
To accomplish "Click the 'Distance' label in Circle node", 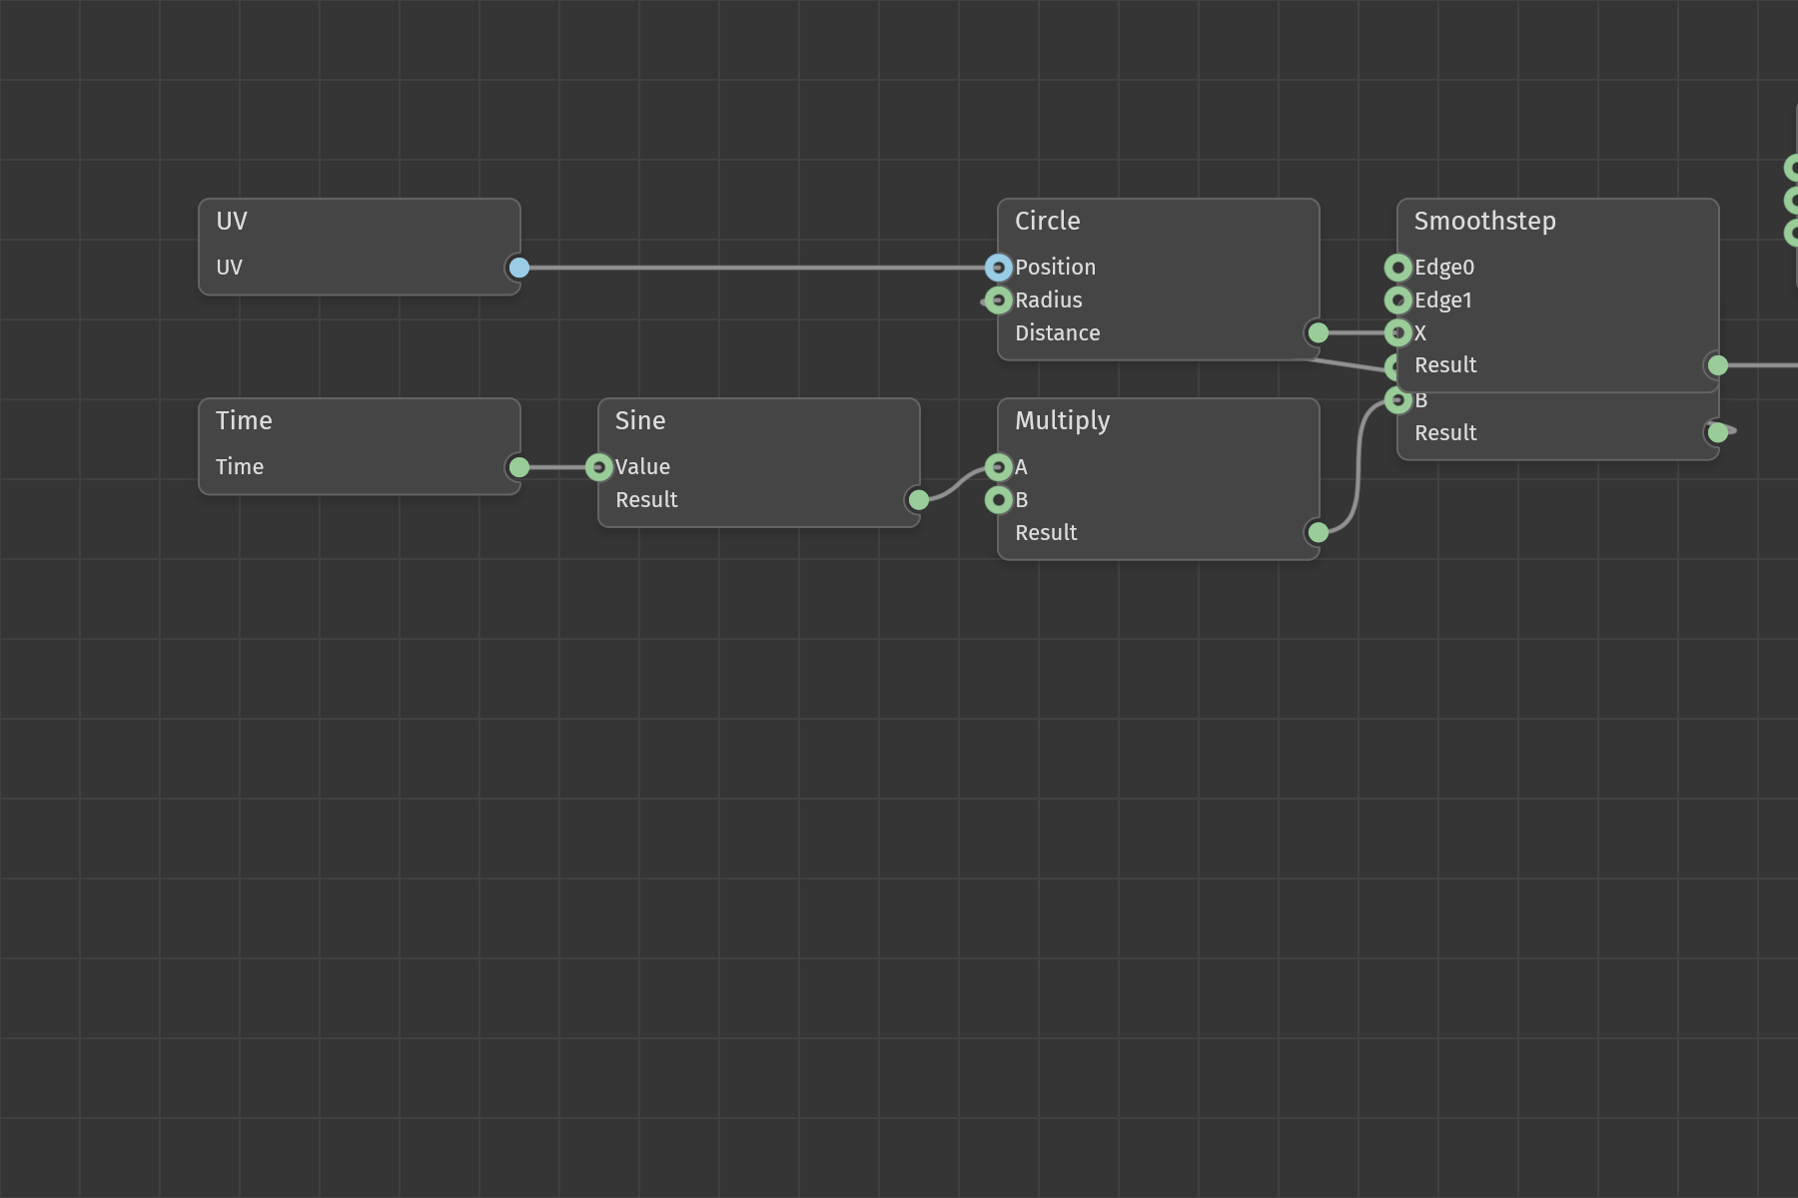I will [1057, 333].
